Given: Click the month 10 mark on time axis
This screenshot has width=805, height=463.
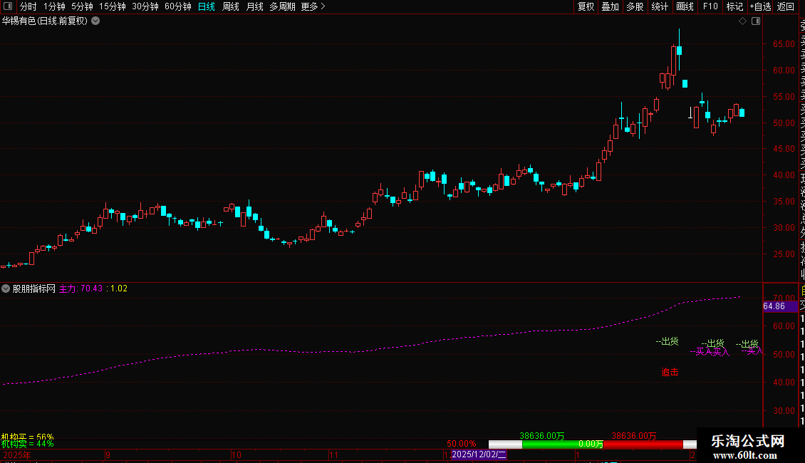Looking at the screenshot, I should (237, 454).
